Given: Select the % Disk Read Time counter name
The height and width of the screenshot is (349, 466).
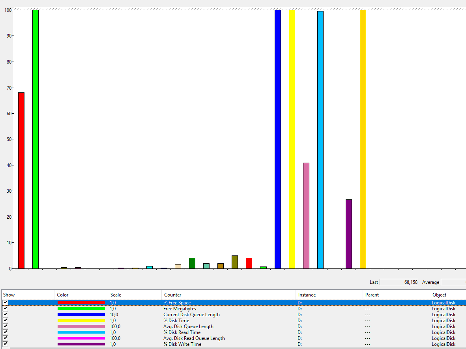Looking at the screenshot, I should point(182,332).
